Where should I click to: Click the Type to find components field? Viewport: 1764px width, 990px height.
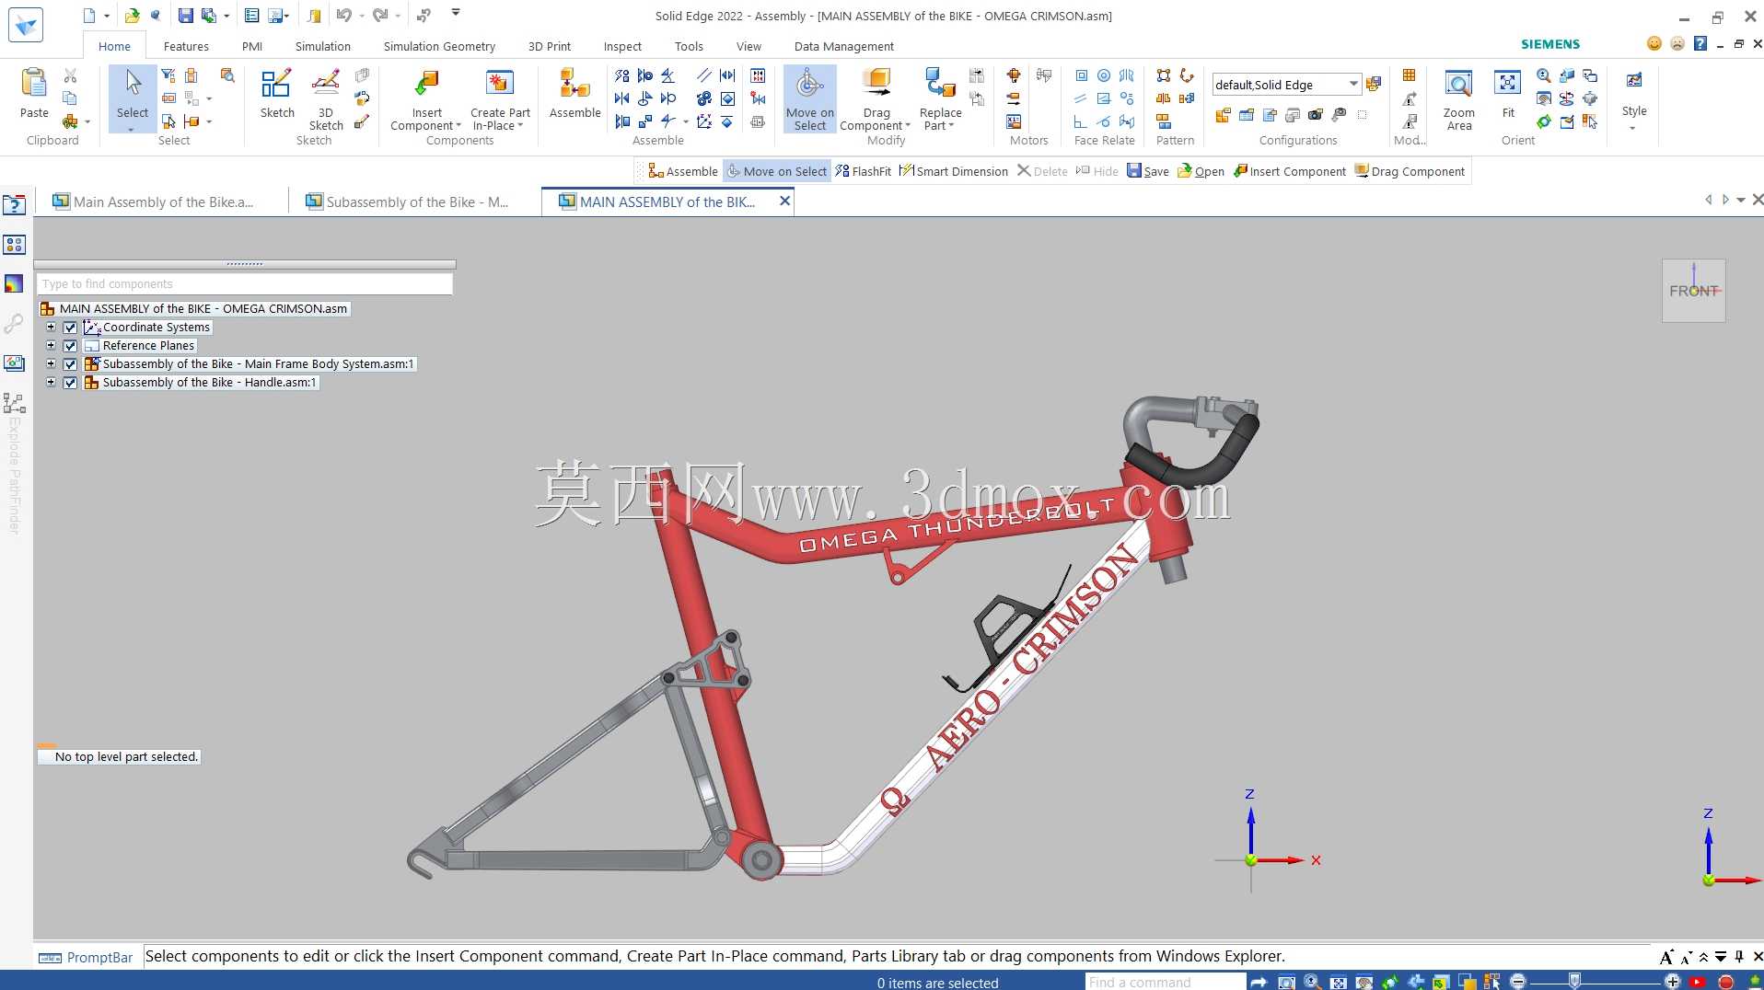click(x=245, y=284)
